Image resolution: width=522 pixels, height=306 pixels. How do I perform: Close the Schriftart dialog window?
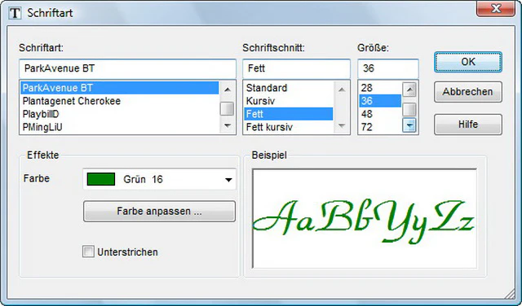496,9
